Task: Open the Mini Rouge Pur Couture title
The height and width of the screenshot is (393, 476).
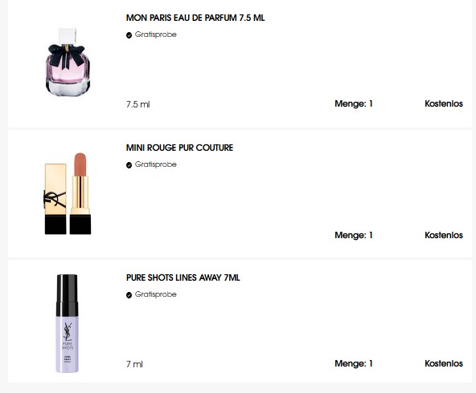Action: click(x=180, y=148)
